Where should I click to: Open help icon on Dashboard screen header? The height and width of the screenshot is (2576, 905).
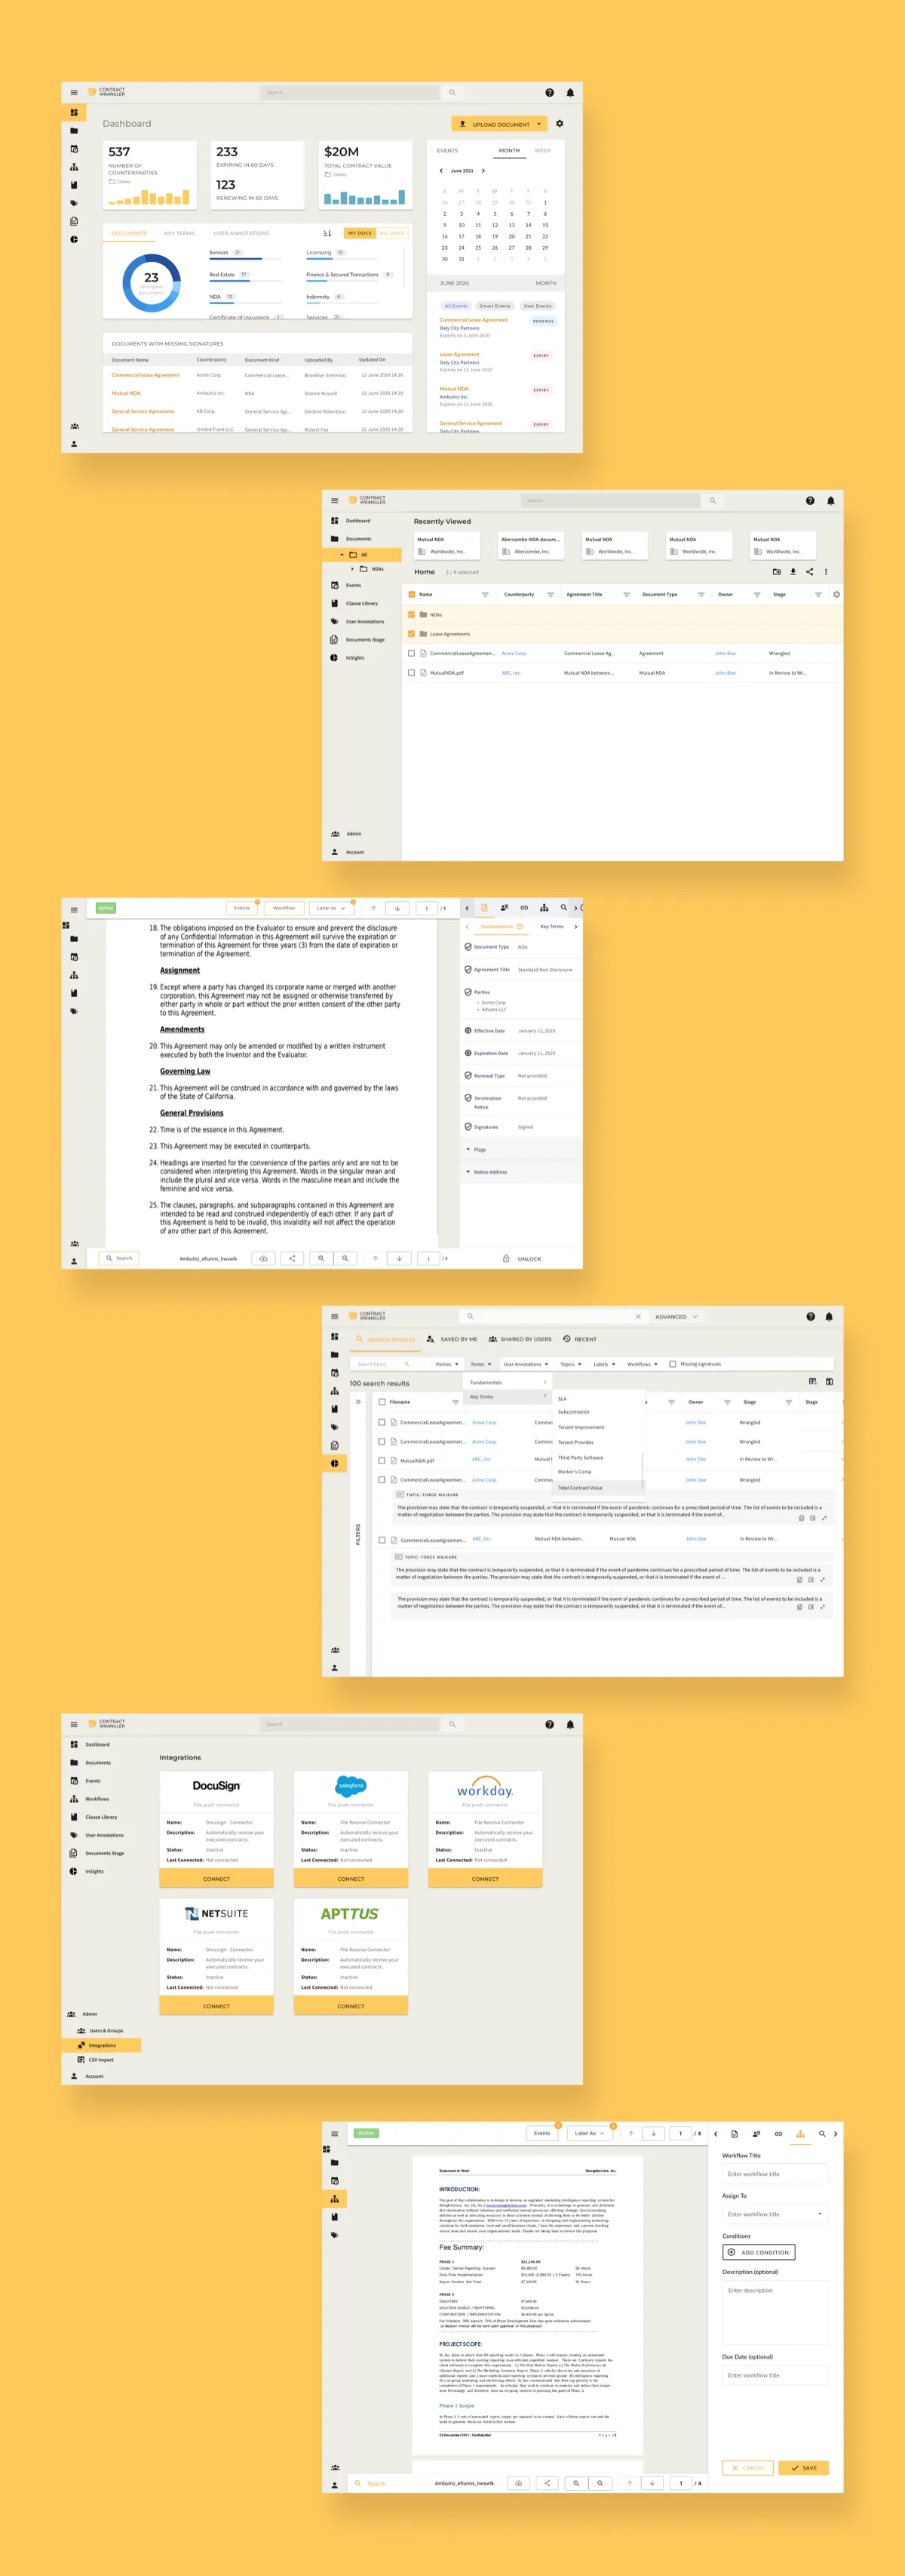coord(549,92)
